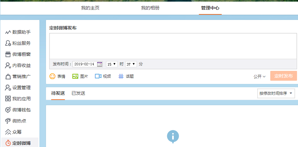Screen dimensions: 298x147
Task: Insert emoji via 表情 smiley icon
Action: 52,76
